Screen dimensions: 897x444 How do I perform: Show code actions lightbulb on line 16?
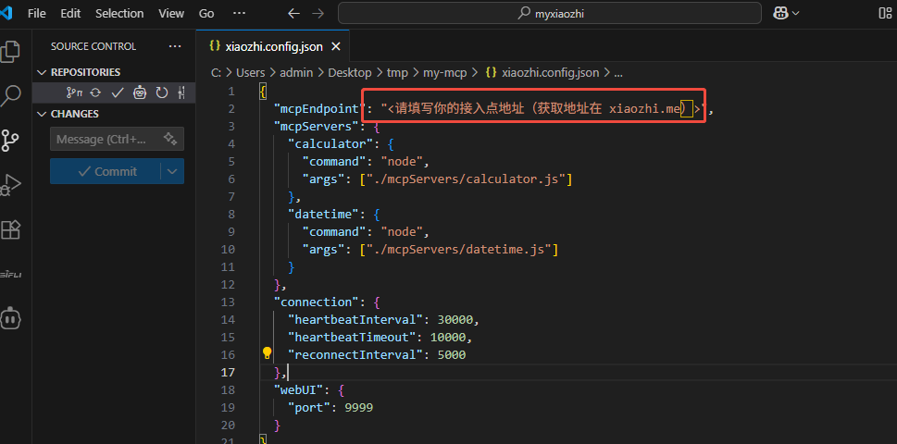[268, 352]
